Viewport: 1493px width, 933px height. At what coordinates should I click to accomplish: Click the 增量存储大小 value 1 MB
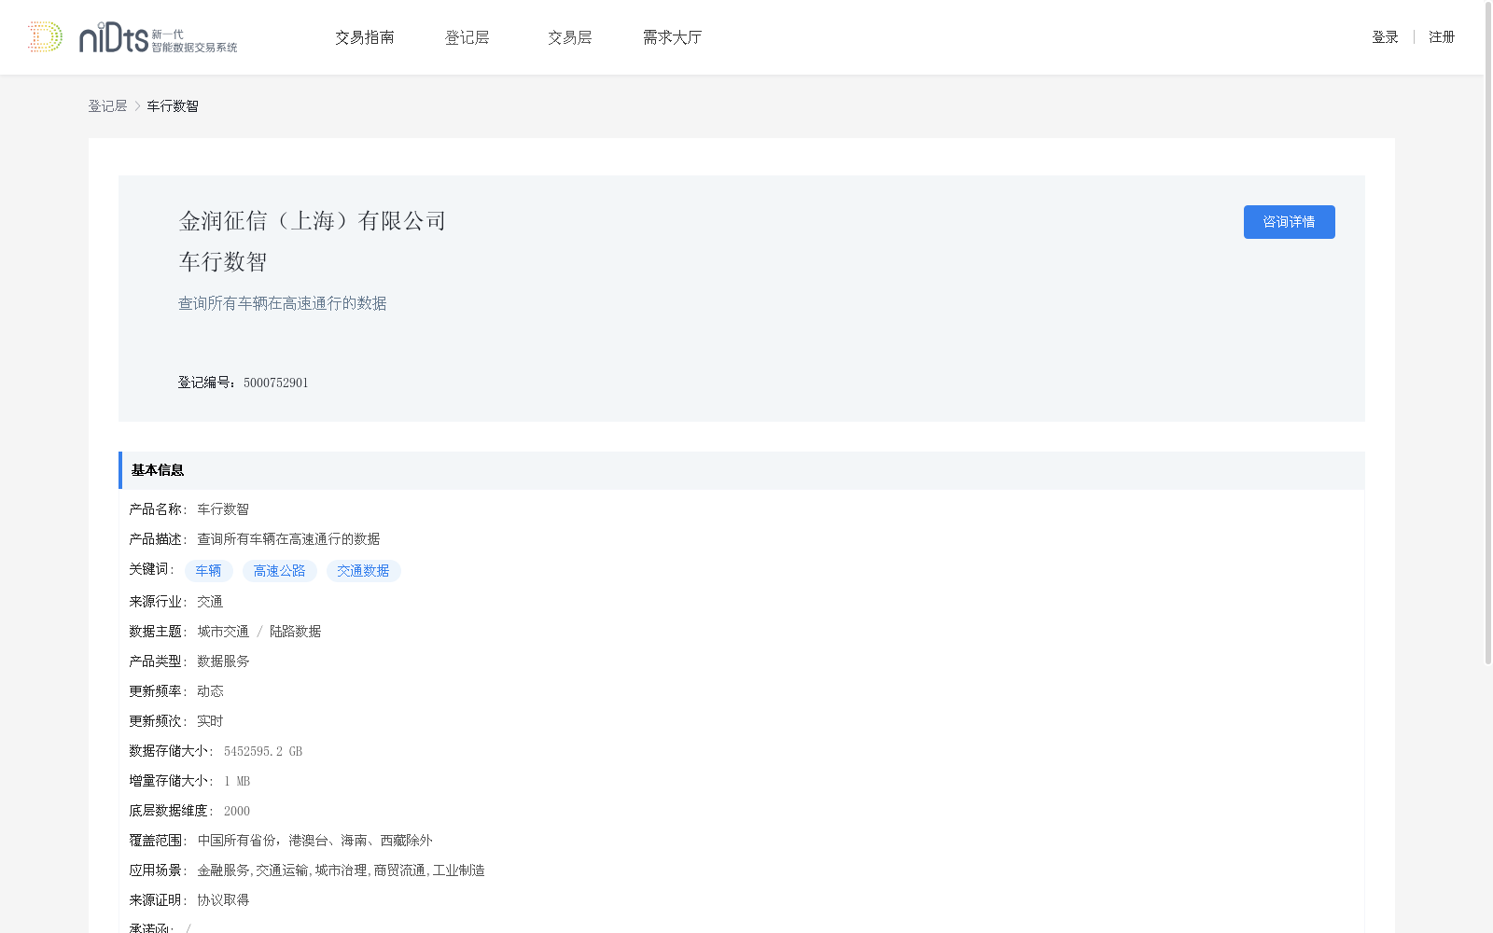(x=237, y=781)
